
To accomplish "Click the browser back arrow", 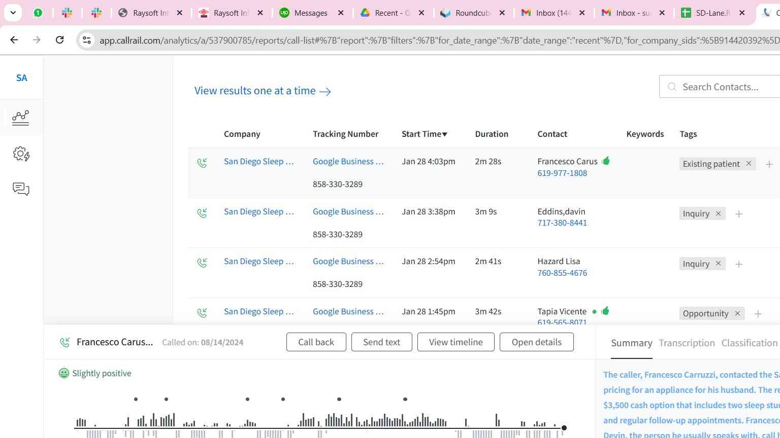I will tap(14, 40).
